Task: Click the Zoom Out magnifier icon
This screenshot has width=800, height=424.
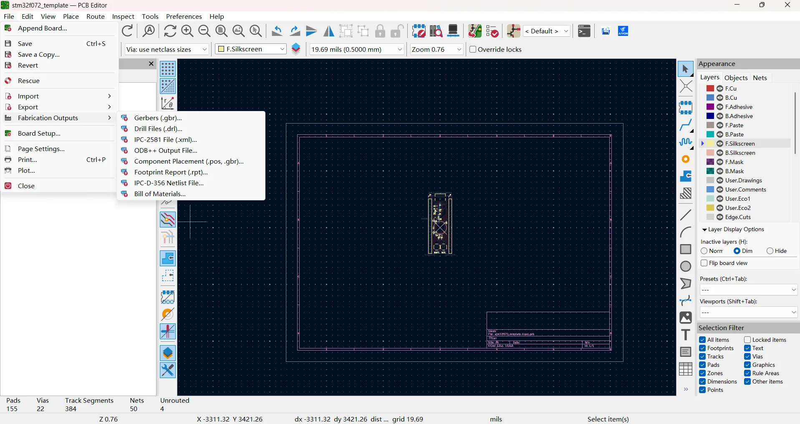Action: [x=204, y=31]
